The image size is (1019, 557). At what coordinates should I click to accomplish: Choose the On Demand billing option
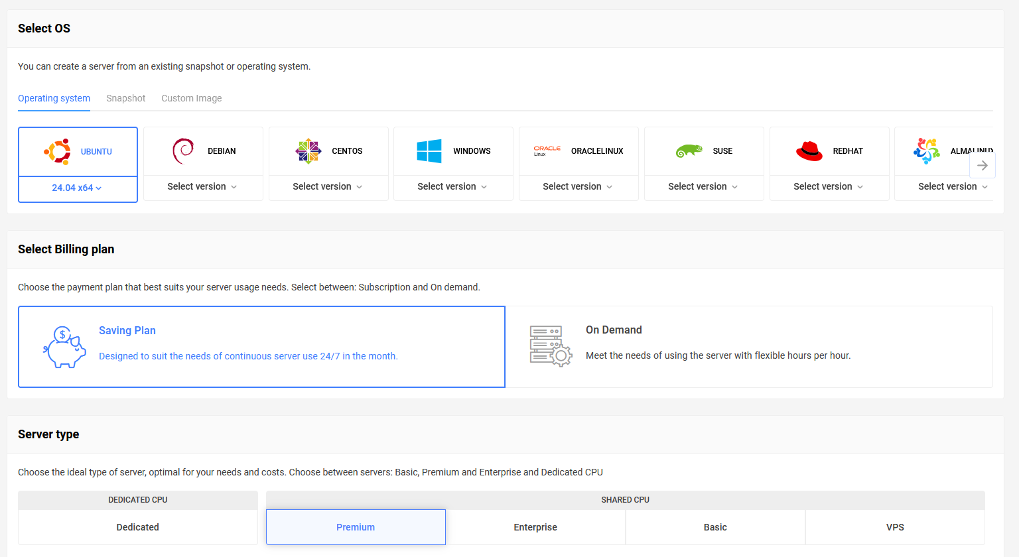coord(749,347)
